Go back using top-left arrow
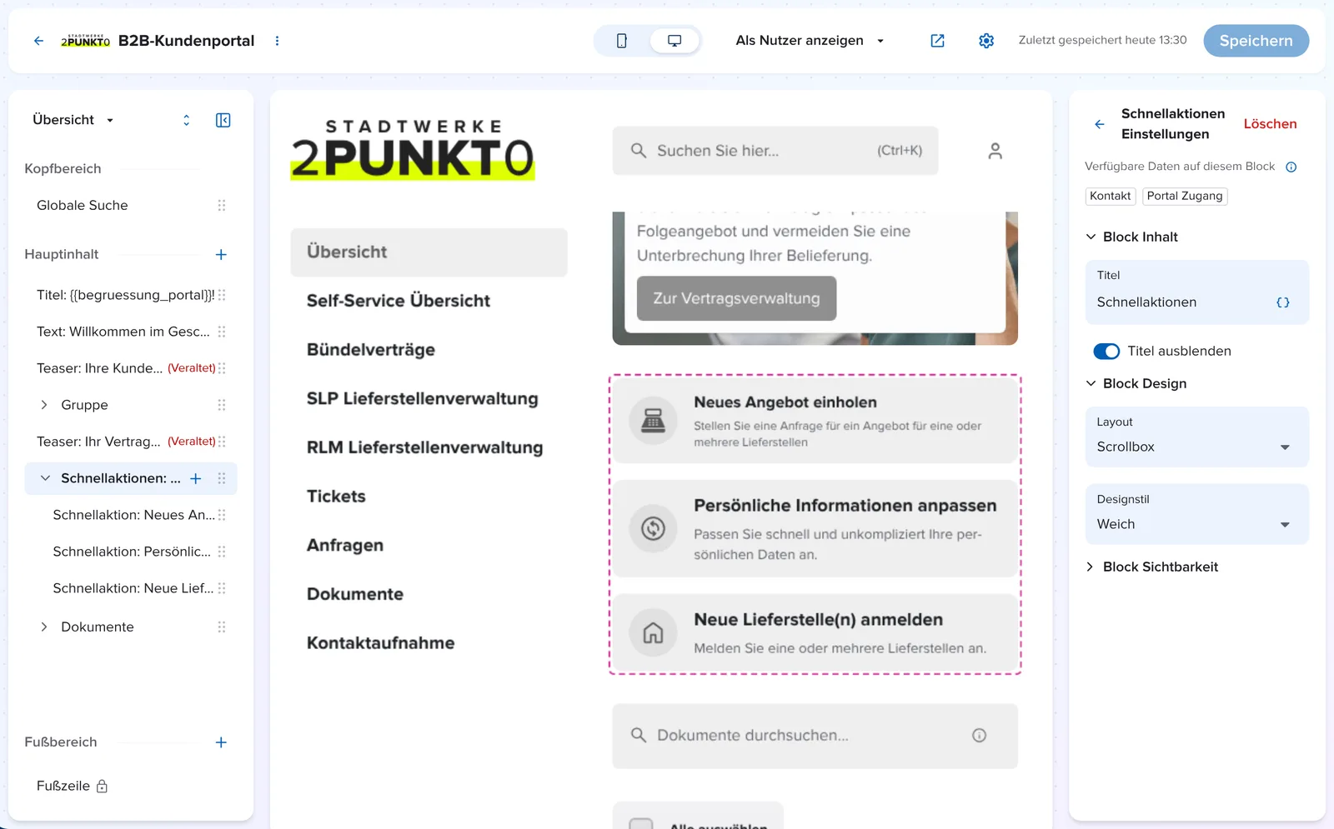The width and height of the screenshot is (1334, 829). point(38,41)
